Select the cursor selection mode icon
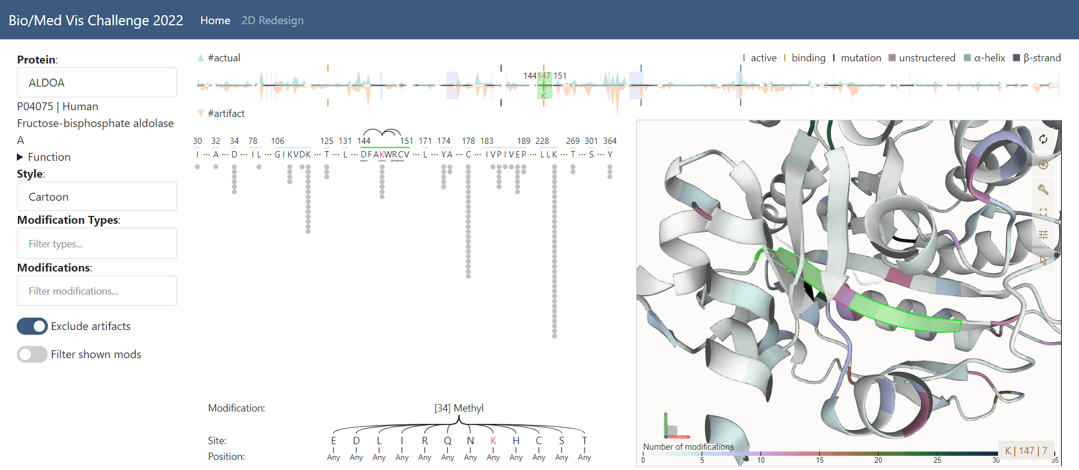 pos(1043,260)
